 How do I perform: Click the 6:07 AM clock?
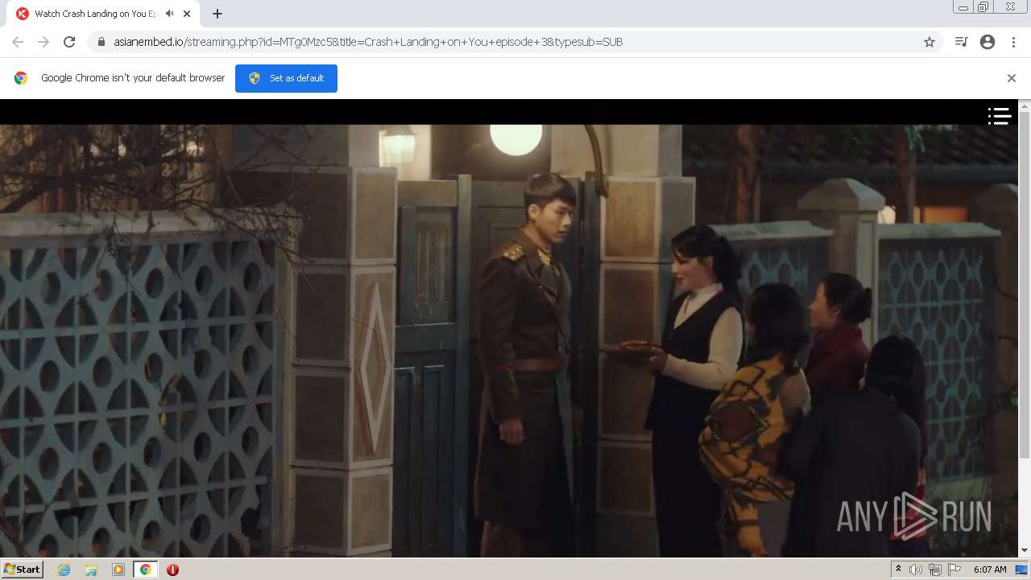(x=990, y=570)
